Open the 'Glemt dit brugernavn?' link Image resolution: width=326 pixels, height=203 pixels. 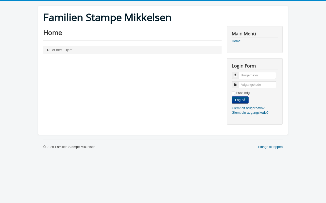248,108
